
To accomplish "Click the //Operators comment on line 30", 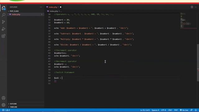I will pos(84,14).
